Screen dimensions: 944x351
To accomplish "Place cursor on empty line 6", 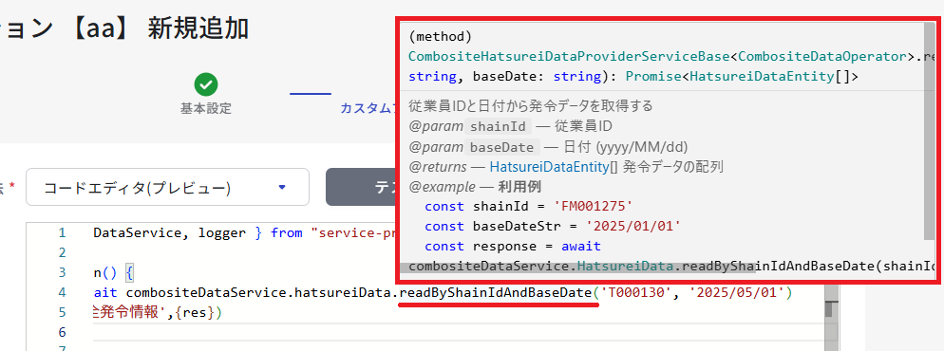I will 458,332.
